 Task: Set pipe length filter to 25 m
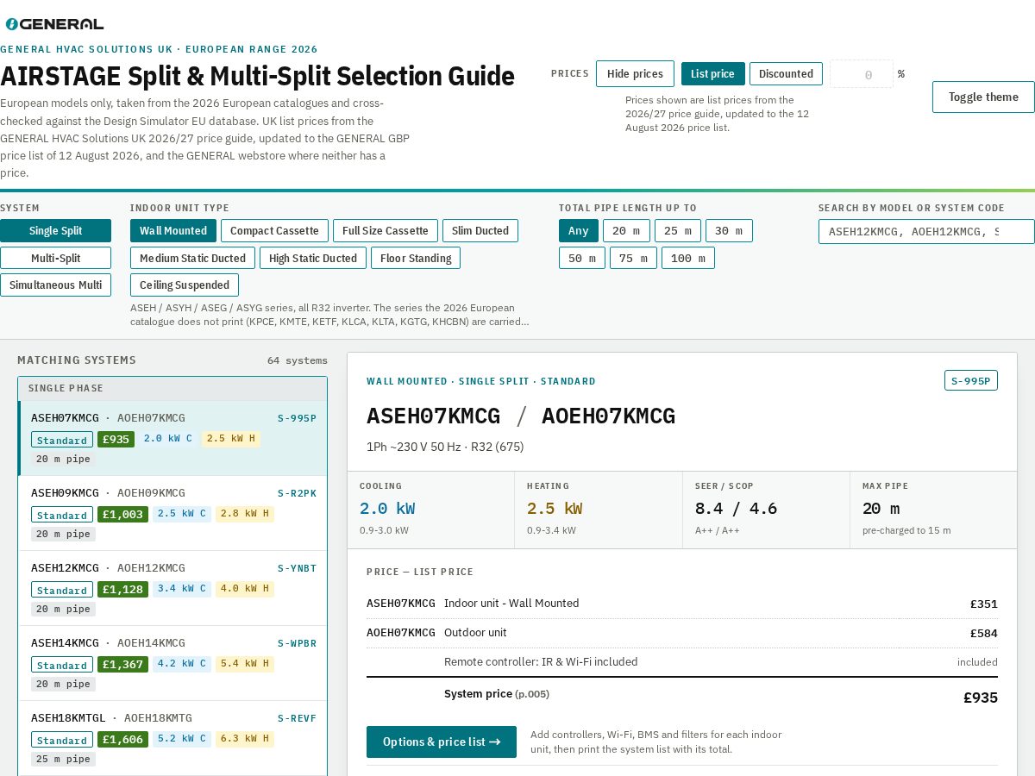(678, 231)
